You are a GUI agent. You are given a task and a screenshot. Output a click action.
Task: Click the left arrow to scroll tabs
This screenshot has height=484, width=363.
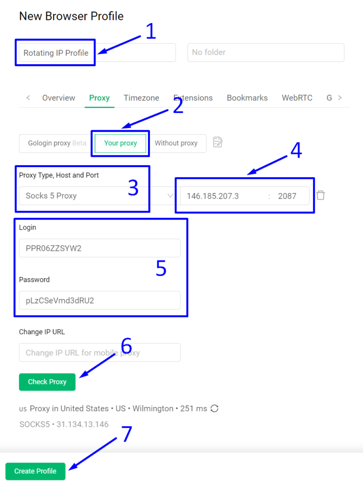28,98
